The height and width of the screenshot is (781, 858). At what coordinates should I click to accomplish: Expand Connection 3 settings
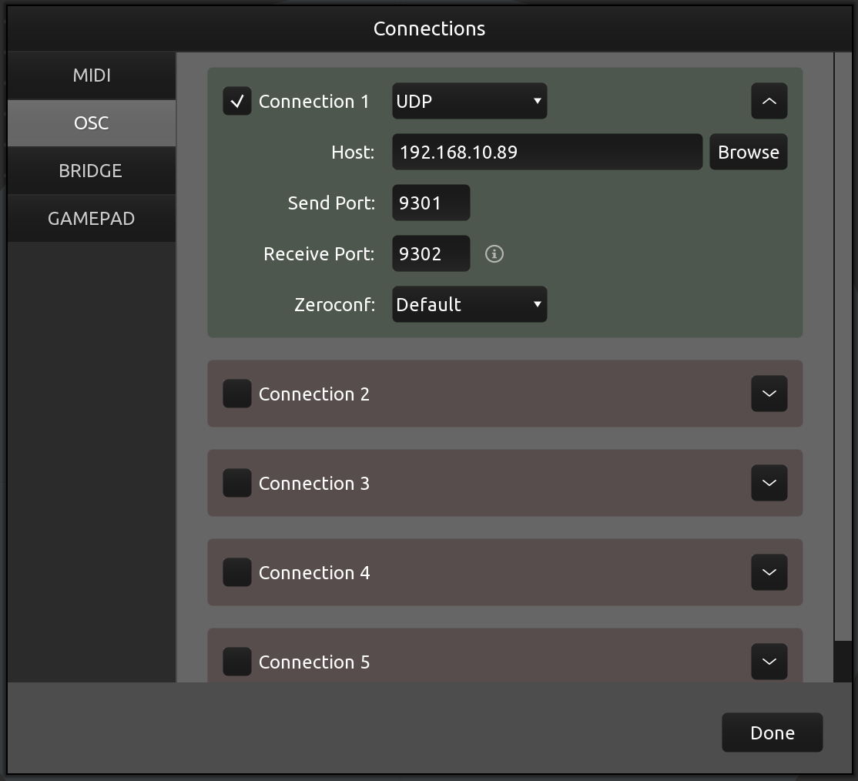click(x=769, y=483)
